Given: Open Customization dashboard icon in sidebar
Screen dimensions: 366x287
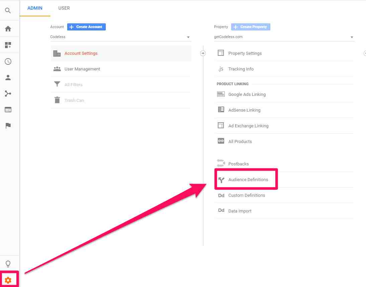Looking at the screenshot, I should point(8,45).
